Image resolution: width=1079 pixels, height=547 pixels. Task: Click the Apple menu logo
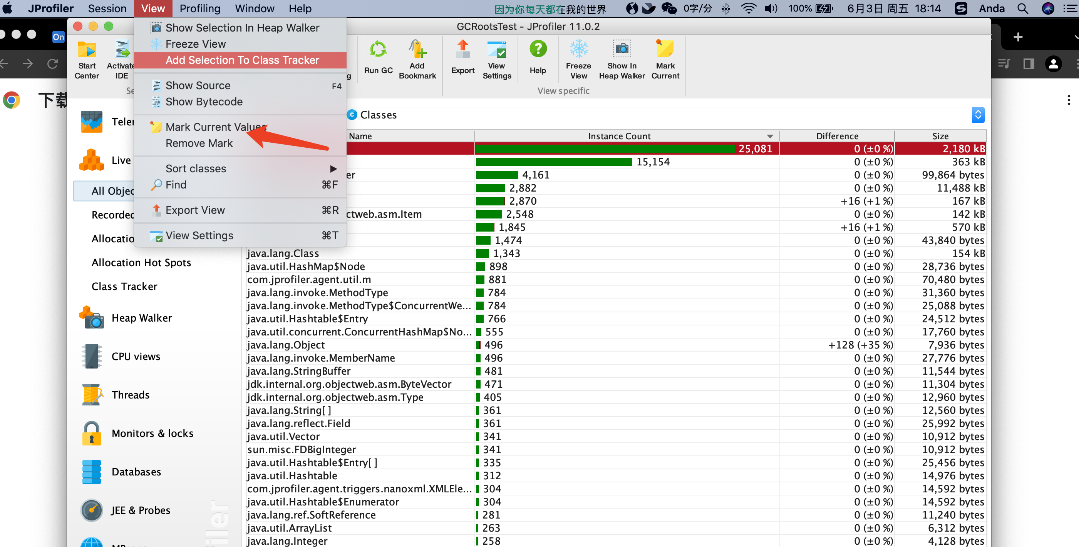(8, 8)
